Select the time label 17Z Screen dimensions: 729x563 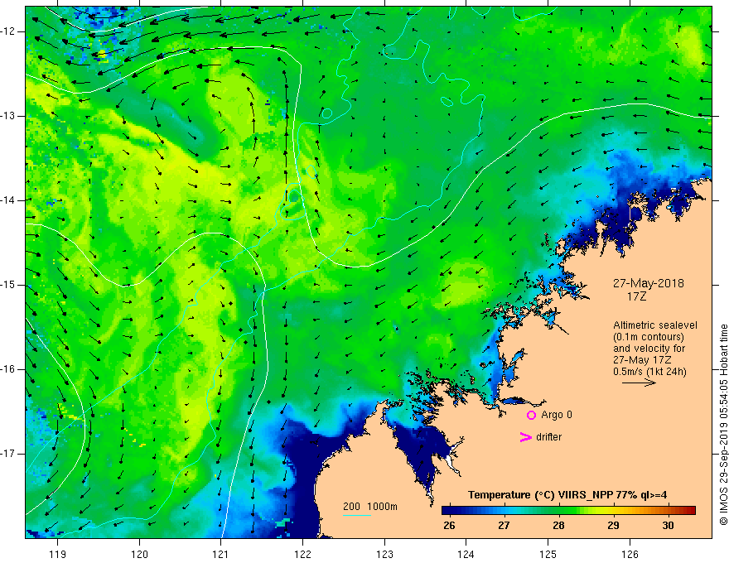coord(636,296)
